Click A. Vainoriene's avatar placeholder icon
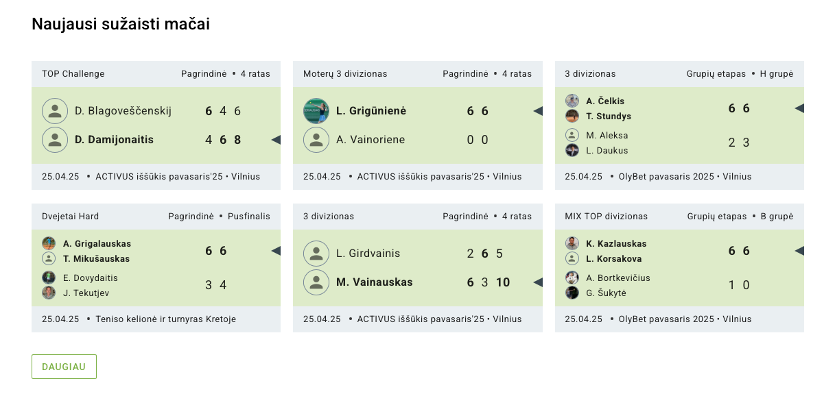Viewport: 835px width, 405px height. 316,140
